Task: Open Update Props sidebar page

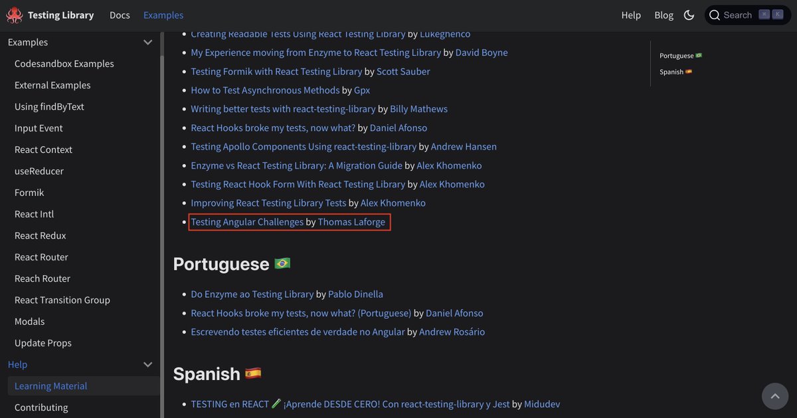Action: click(x=43, y=343)
